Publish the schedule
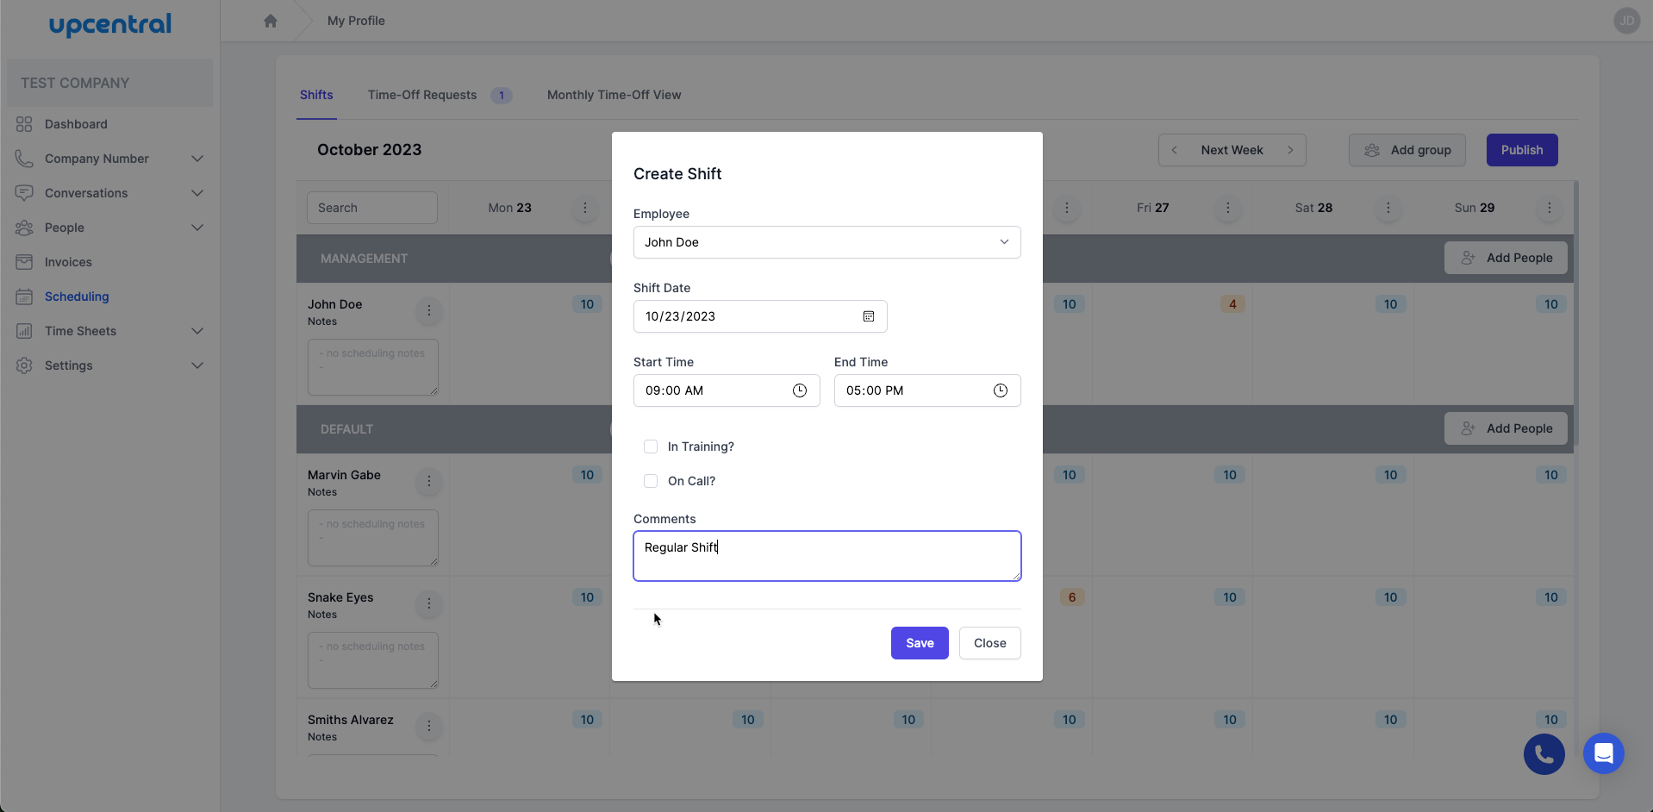 pos(1521,149)
